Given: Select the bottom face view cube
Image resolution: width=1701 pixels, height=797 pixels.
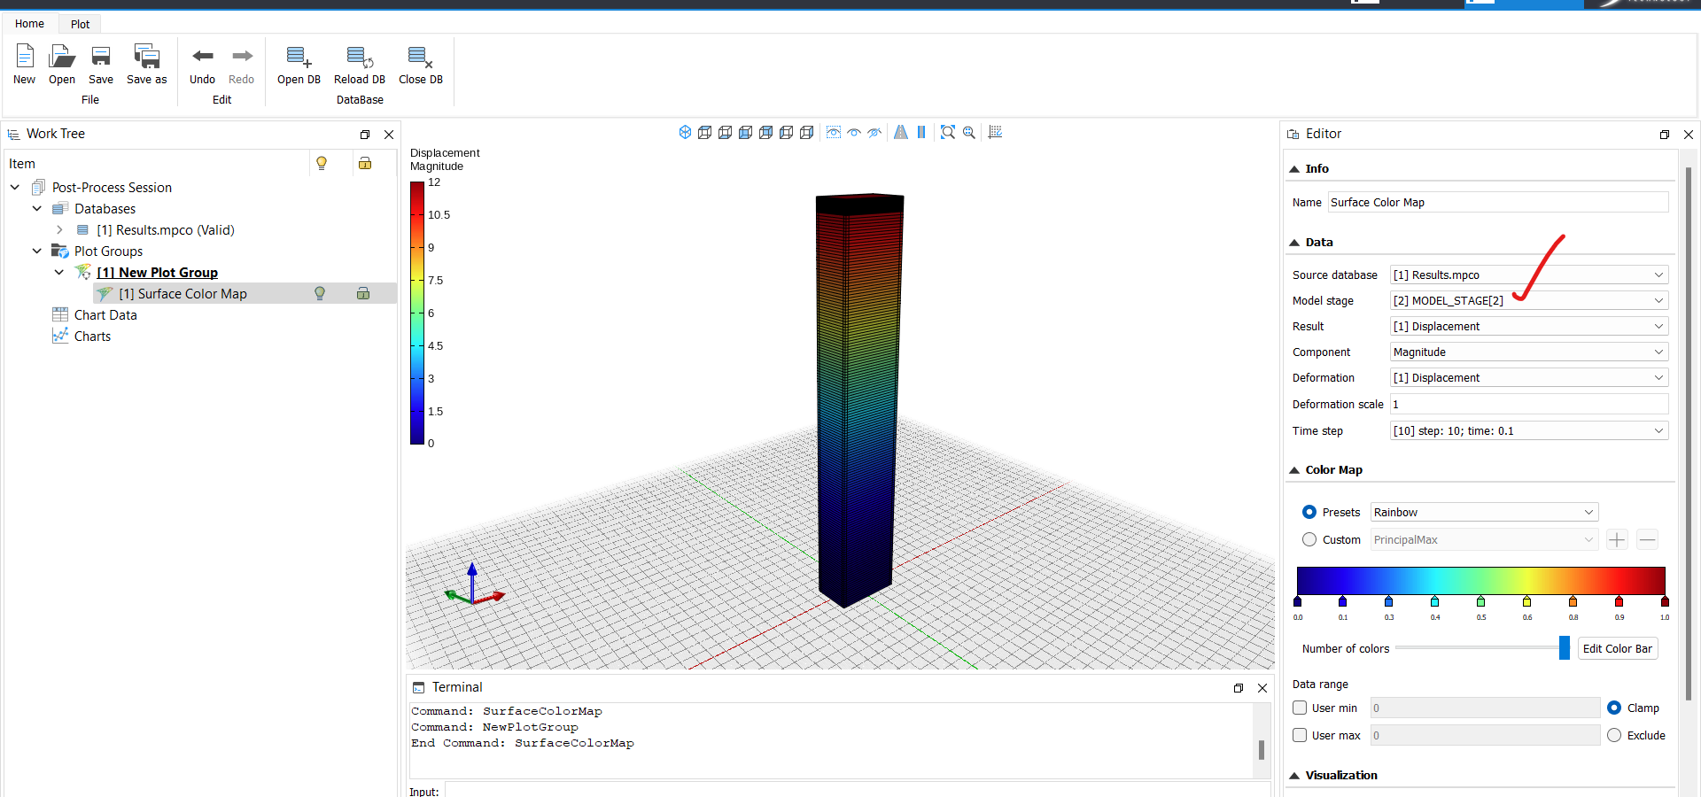Looking at the screenshot, I should click(x=726, y=132).
